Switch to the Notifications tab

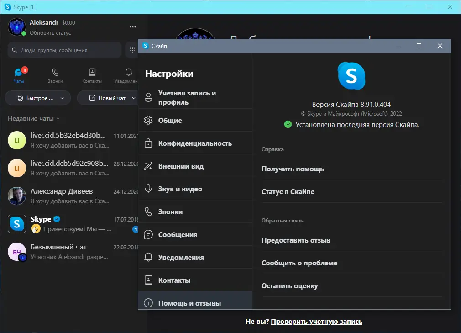point(126,76)
